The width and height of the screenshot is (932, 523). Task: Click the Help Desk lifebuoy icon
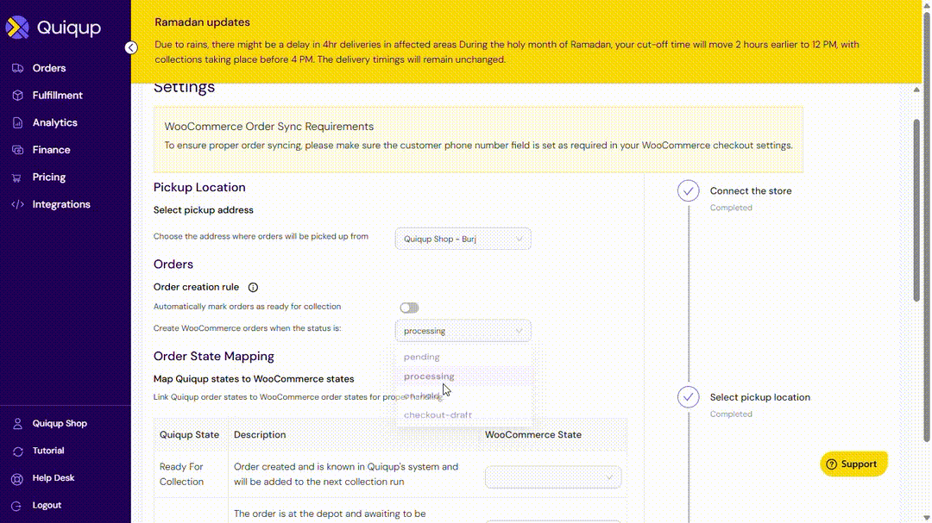17,478
